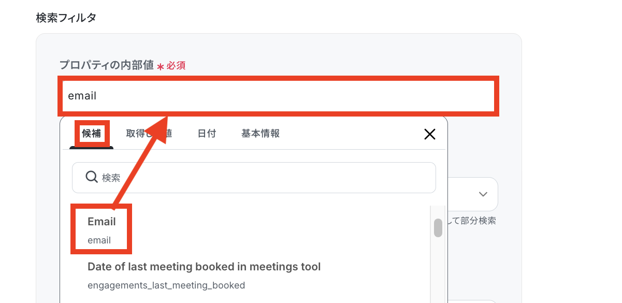The width and height of the screenshot is (622, 303).
Task: Close the candidate popup with the X icon
Action: pyautogui.click(x=429, y=135)
